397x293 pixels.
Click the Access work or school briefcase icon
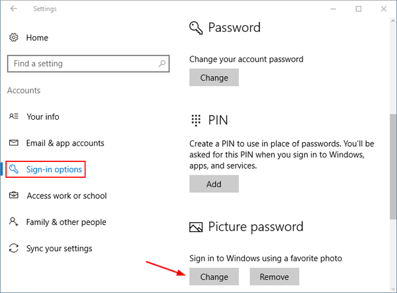point(13,196)
